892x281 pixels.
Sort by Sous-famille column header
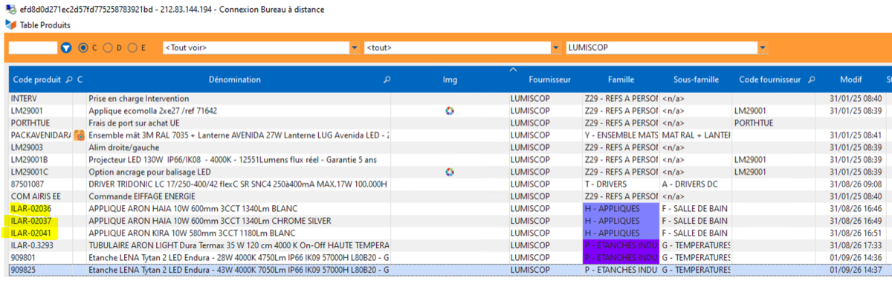coord(697,80)
